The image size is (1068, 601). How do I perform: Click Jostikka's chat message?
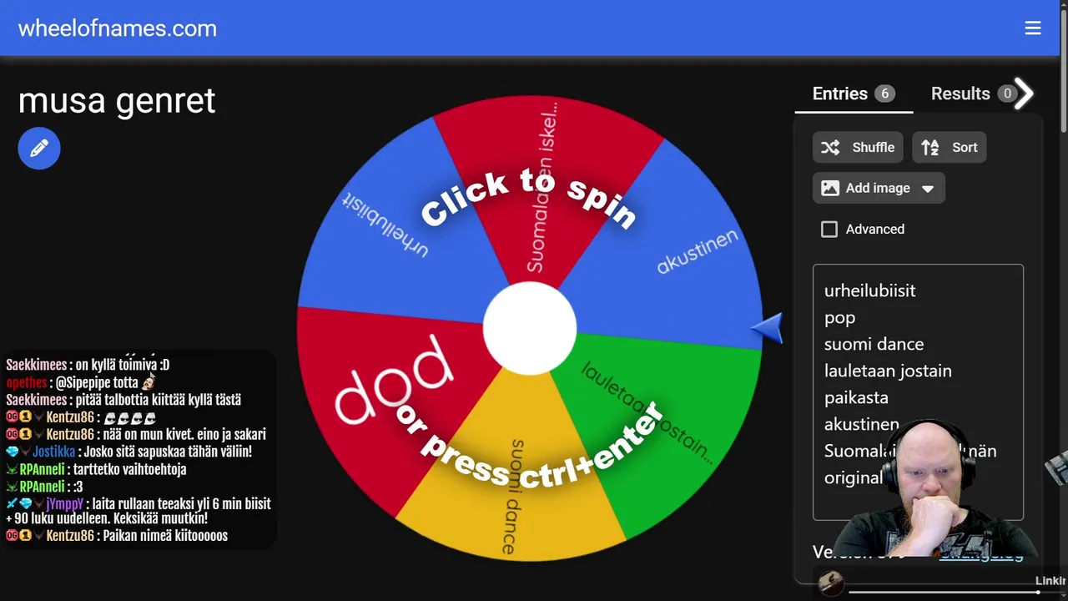point(128,452)
